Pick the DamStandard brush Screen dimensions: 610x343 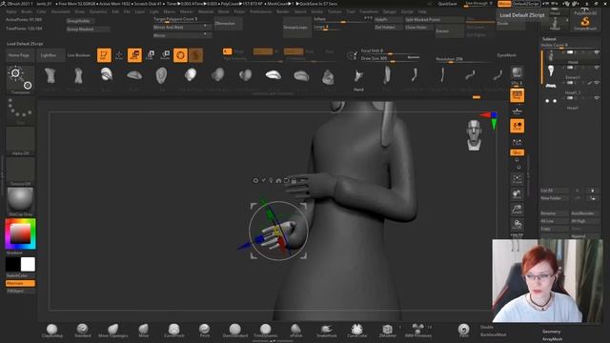click(235, 331)
